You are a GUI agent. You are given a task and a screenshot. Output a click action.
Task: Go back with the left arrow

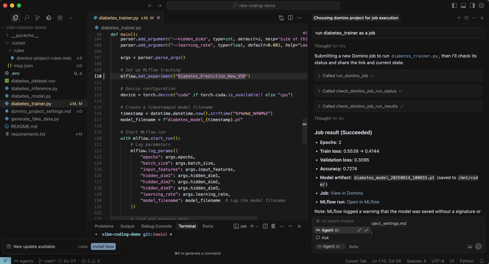[150, 6]
